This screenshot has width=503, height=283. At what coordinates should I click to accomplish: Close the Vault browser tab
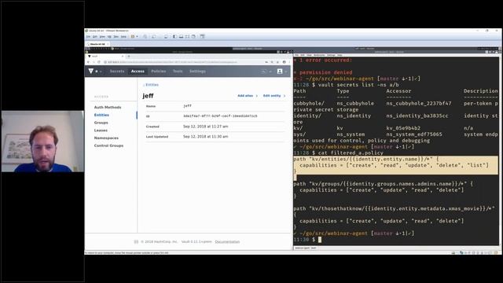(x=123, y=56)
